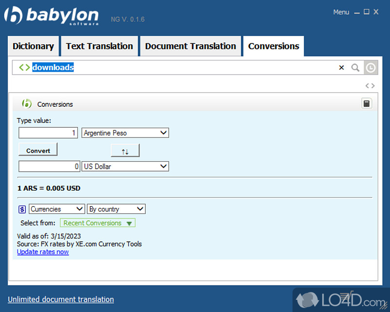This screenshot has width=390, height=312.
Task: Click the Update rates now link
Action: tap(43, 252)
